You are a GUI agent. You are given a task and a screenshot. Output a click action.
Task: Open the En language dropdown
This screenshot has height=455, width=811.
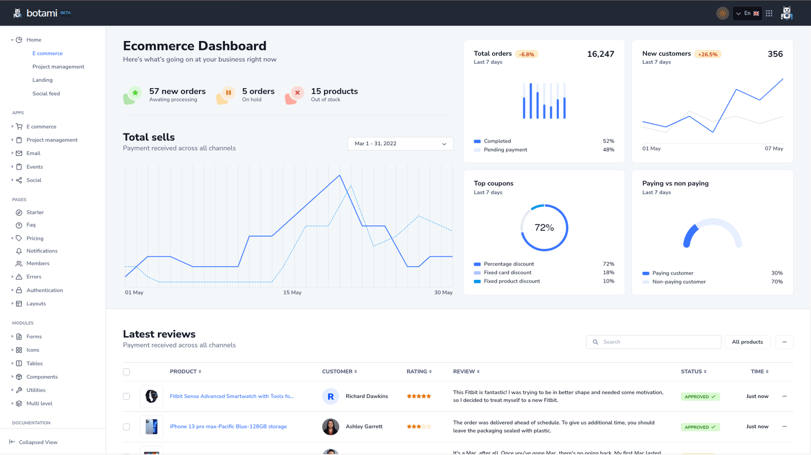pos(747,13)
